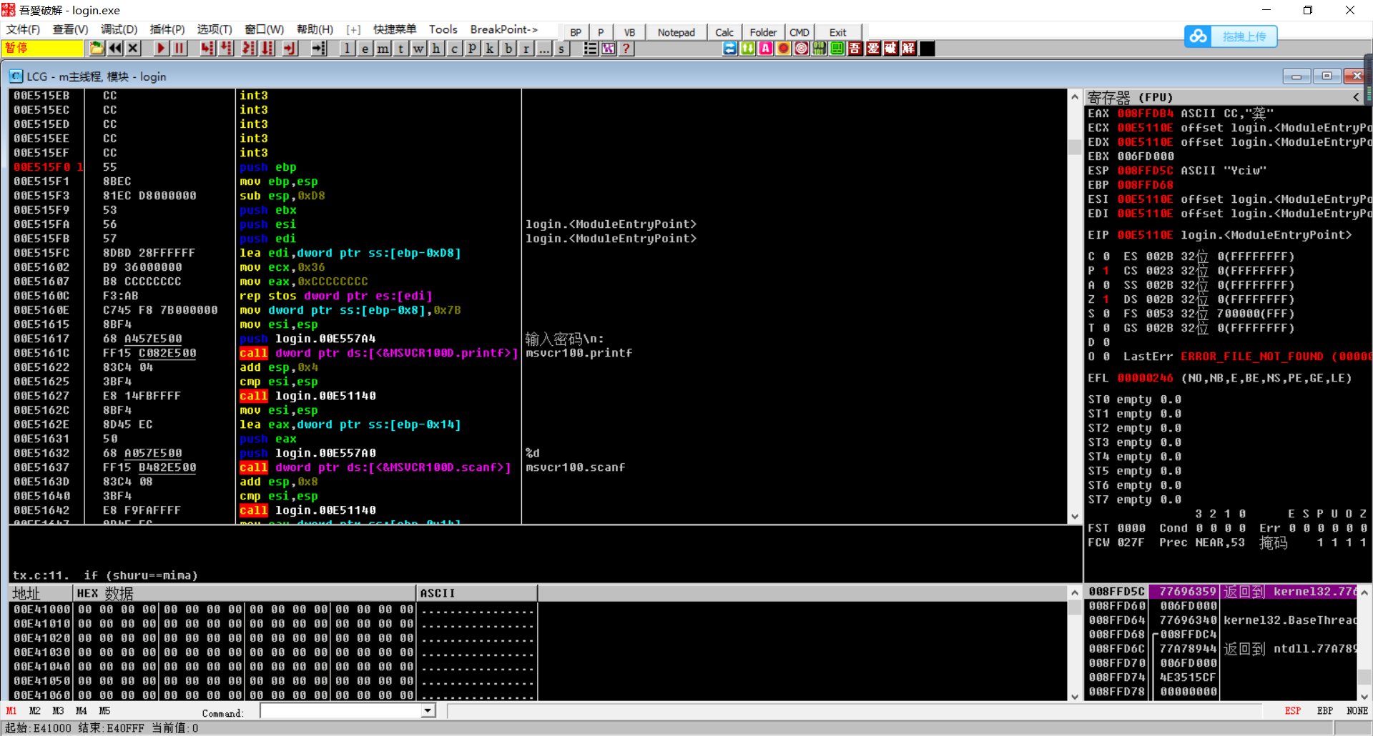Collapse registers pane with '<' arrow
The image size is (1373, 736).
pyautogui.click(x=1356, y=97)
